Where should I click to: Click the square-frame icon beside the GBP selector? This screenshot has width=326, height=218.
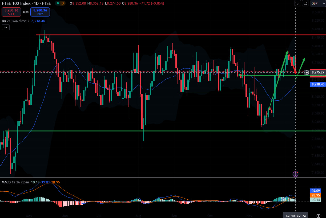pos(305,3)
